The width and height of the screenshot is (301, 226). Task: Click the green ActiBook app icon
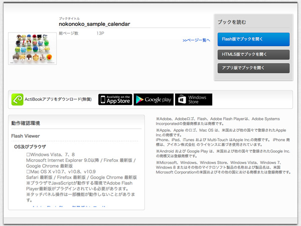[x=18, y=99]
